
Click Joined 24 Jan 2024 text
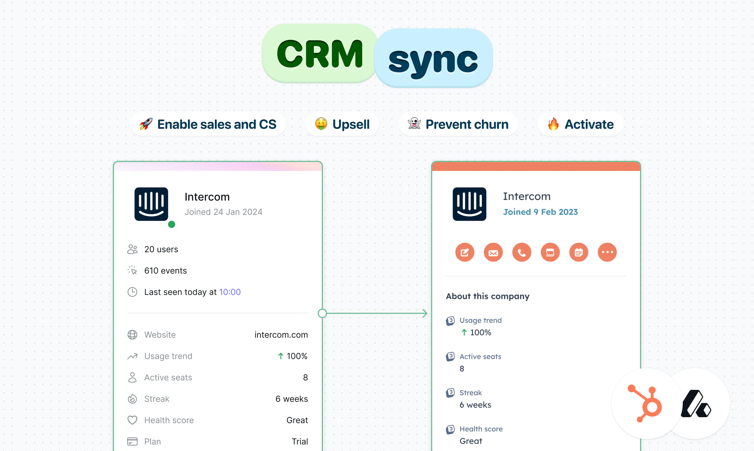(224, 212)
